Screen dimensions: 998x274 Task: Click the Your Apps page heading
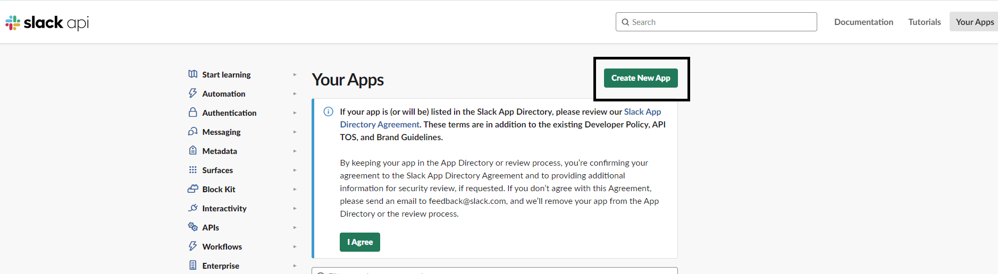click(x=348, y=80)
